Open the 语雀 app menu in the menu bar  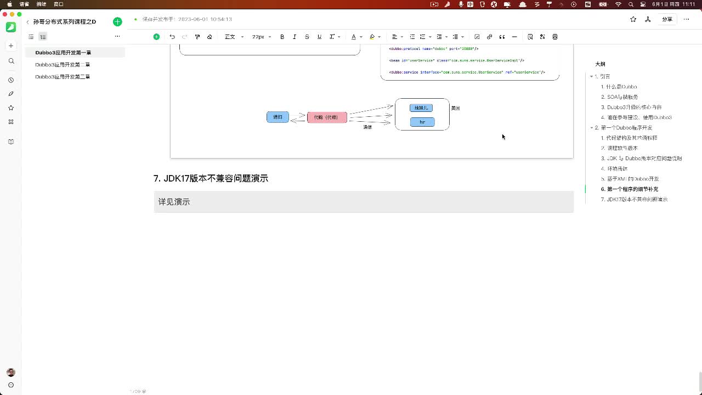(x=24, y=4)
